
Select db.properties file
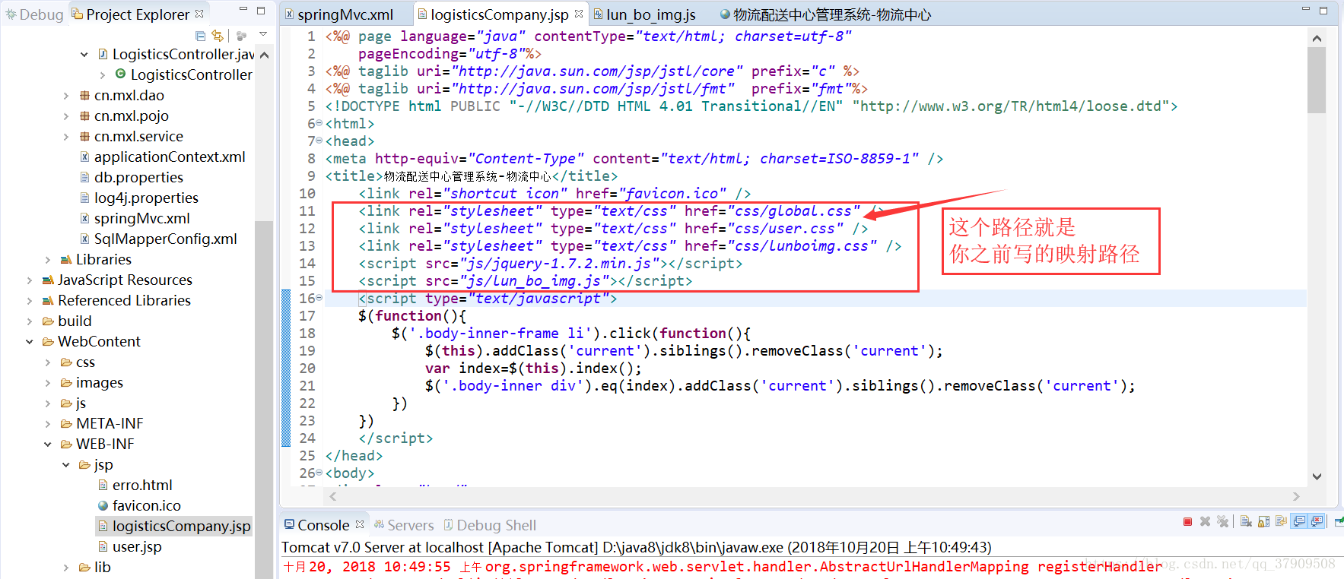click(132, 177)
